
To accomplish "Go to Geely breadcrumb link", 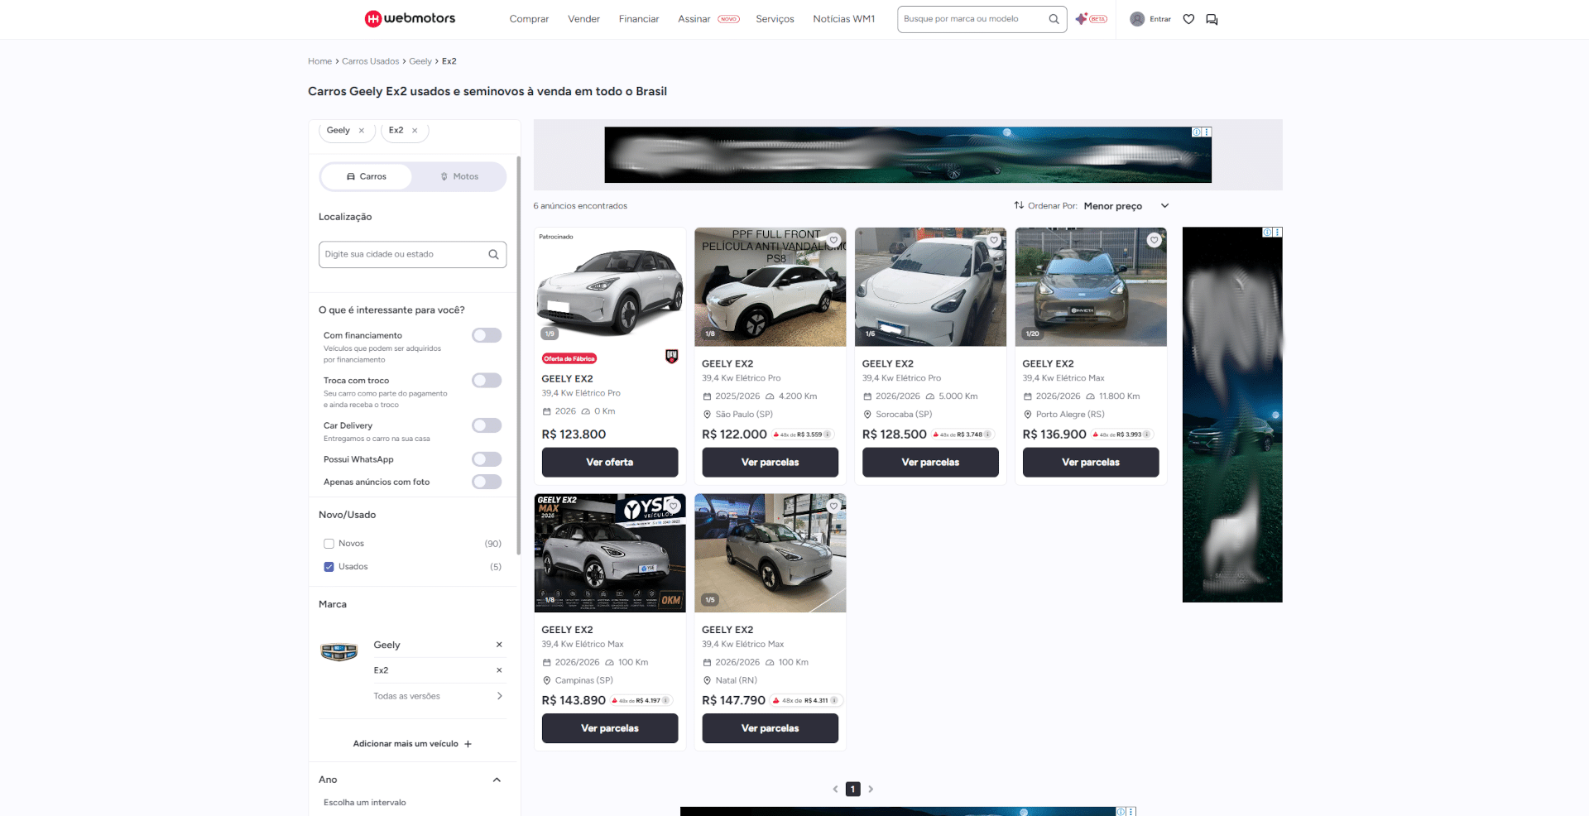I will [x=420, y=61].
